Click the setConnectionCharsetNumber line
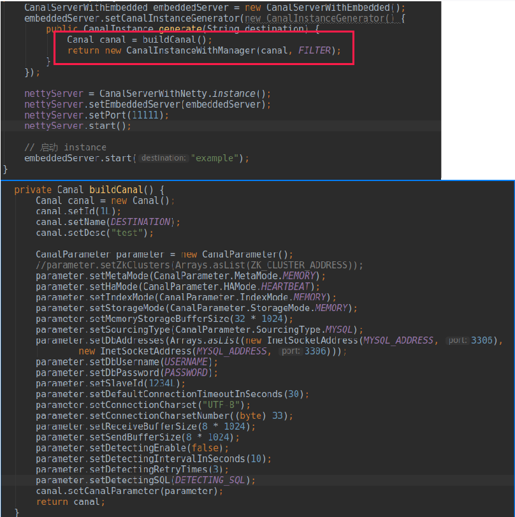515x517 pixels. (x=164, y=416)
